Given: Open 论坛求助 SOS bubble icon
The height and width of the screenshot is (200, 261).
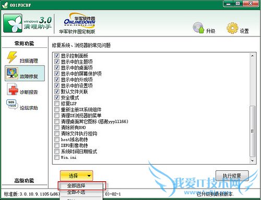Looking at the screenshot, I should (12, 104).
